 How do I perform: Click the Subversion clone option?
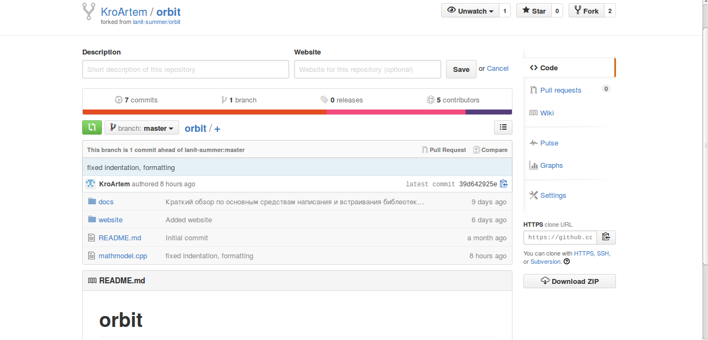[546, 262]
